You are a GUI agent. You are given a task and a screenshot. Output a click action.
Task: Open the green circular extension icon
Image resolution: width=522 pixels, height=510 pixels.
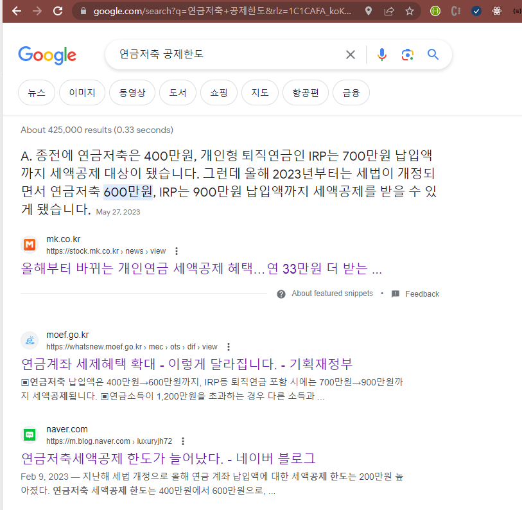[435, 11]
